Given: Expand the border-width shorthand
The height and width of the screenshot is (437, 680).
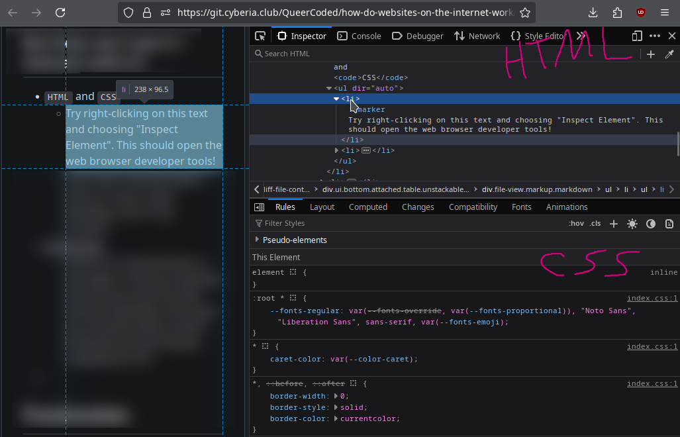Looking at the screenshot, I should (x=336, y=396).
